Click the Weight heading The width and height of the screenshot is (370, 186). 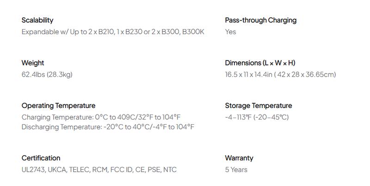tap(33, 63)
